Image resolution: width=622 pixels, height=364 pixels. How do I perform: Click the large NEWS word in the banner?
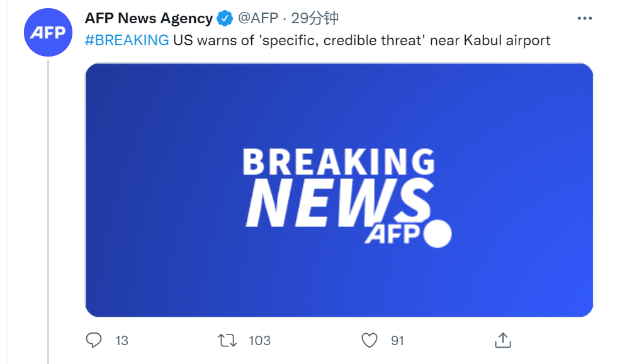coord(337,203)
